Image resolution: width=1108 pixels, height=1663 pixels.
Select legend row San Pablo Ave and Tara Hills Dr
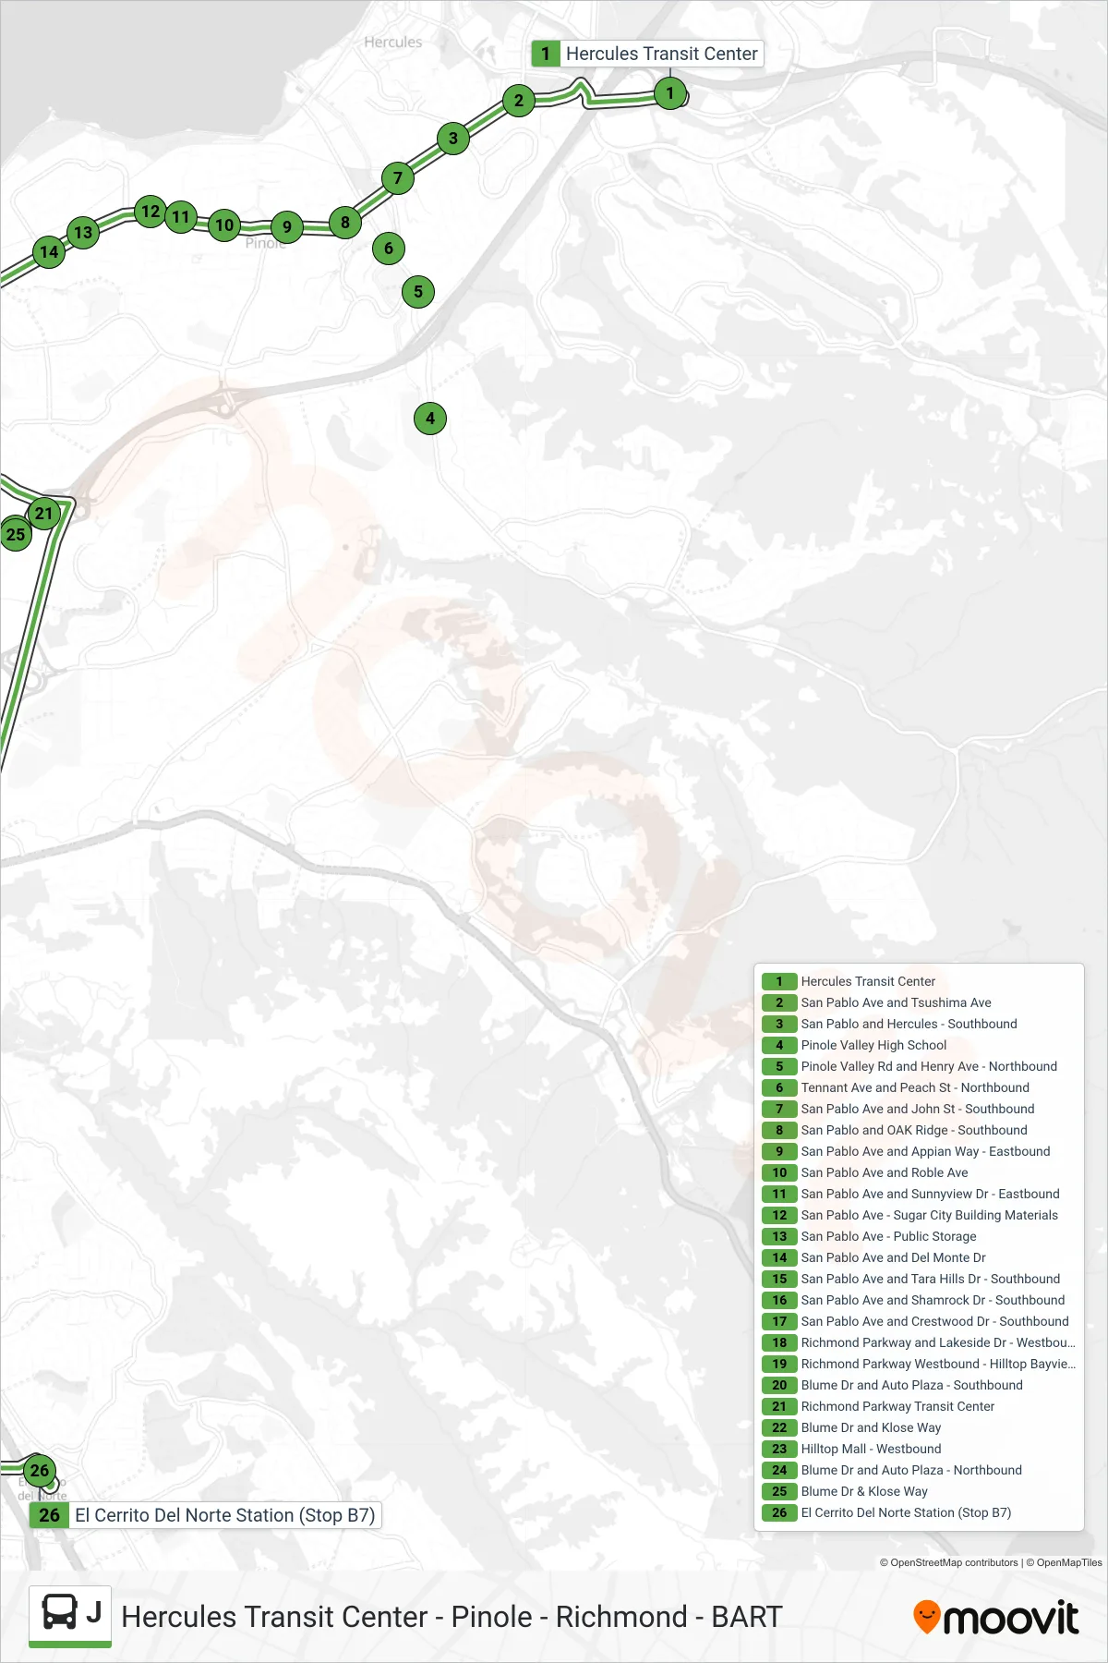919,1279
